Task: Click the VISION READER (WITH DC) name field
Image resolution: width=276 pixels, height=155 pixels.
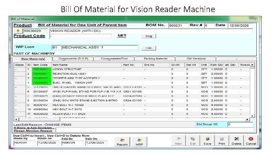Action: [151, 31]
